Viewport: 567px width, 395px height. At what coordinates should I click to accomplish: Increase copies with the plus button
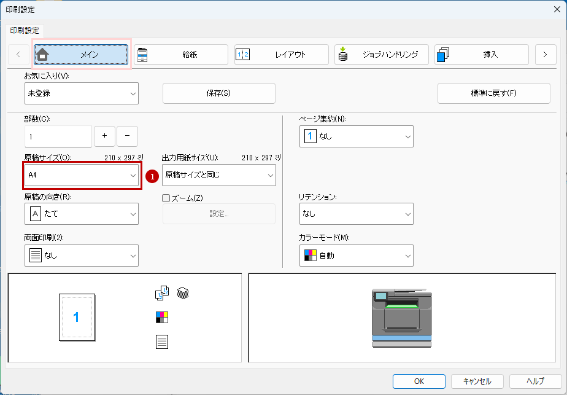[x=104, y=136]
